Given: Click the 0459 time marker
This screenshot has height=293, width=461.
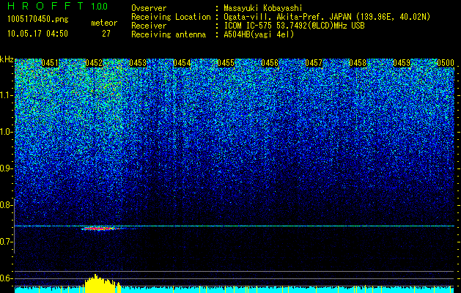Looking at the screenshot, I should pyautogui.click(x=402, y=63).
